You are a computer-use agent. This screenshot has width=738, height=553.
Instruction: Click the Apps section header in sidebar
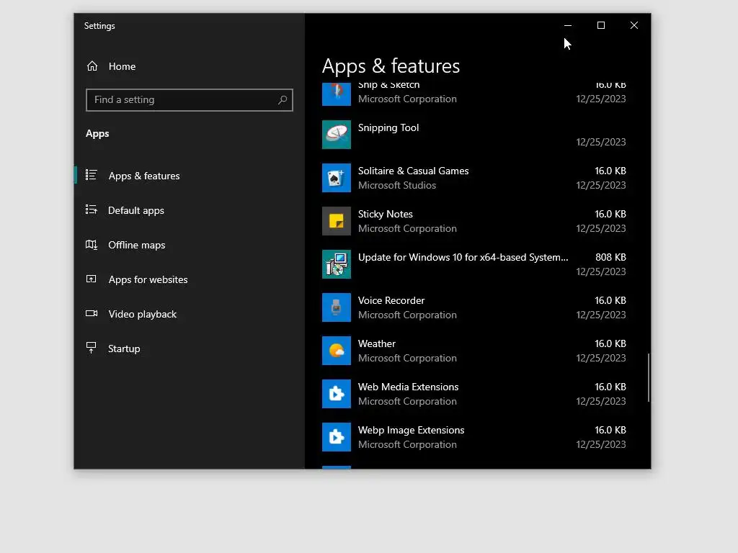[x=97, y=133]
